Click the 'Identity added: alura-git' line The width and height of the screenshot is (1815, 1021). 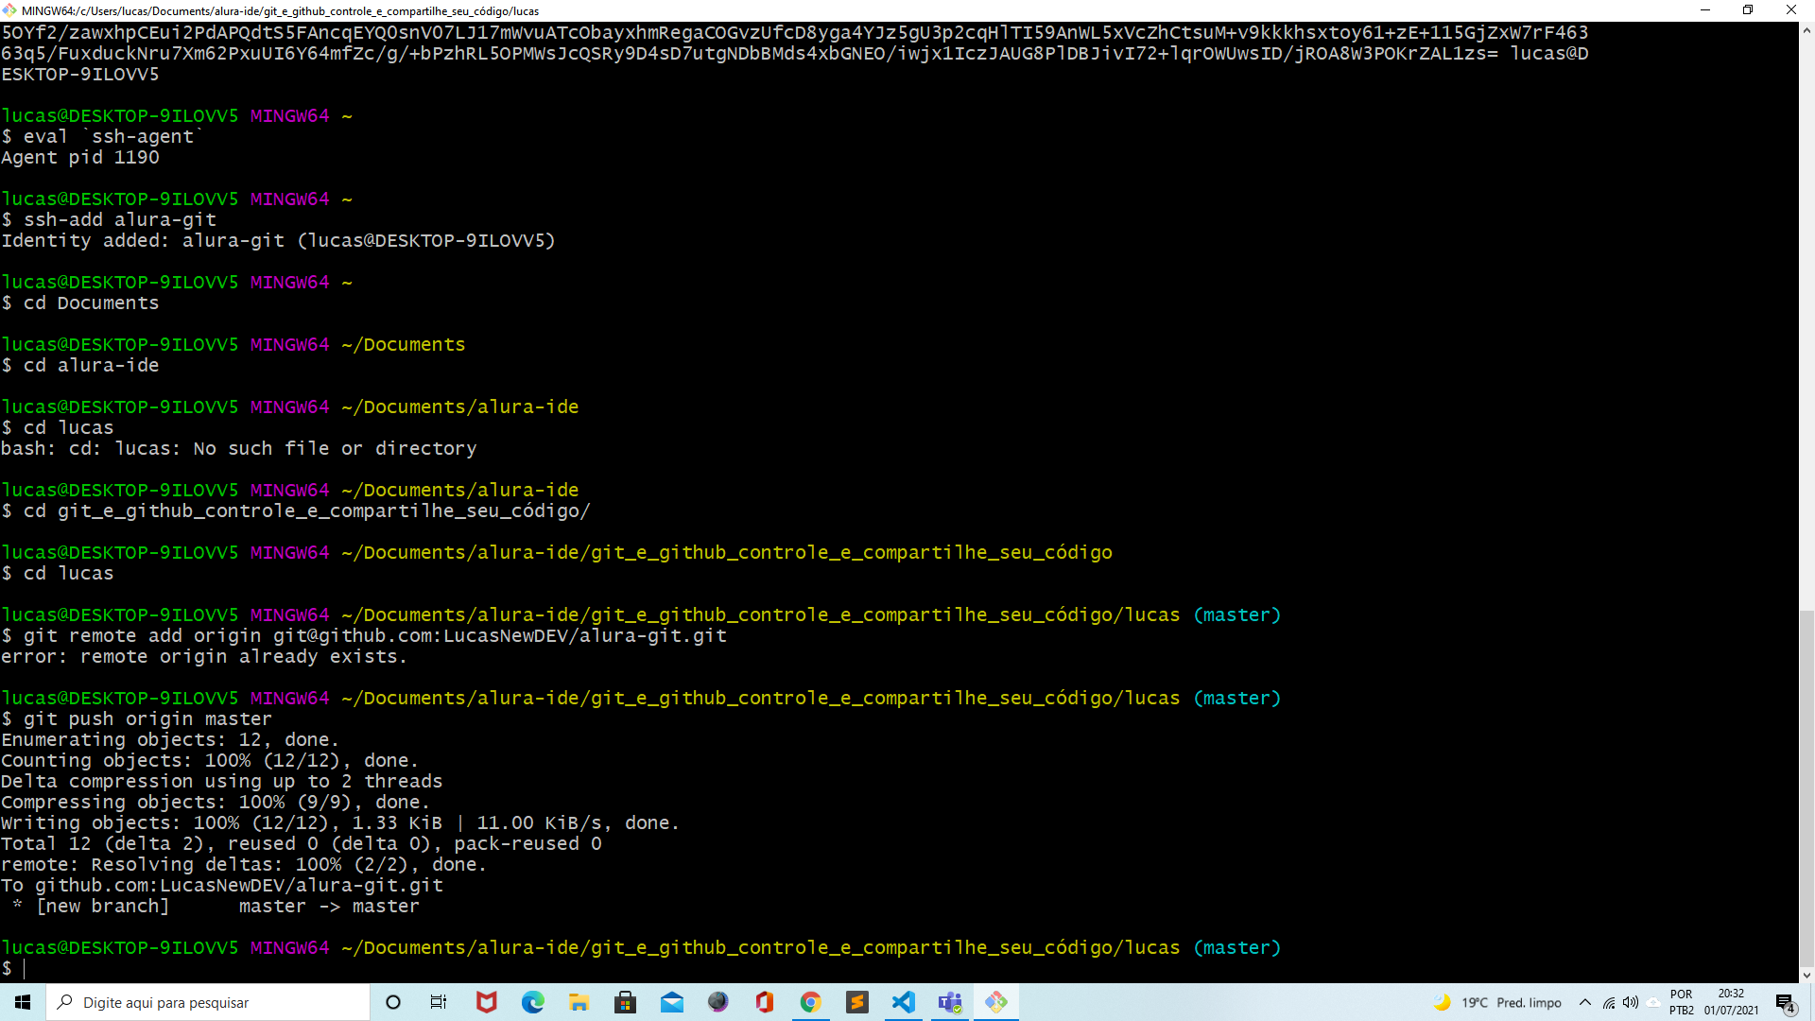pos(278,241)
